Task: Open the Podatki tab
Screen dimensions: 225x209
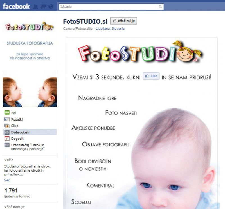Action: click(x=17, y=119)
